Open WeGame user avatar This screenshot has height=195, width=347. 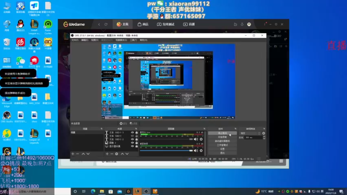249,24
